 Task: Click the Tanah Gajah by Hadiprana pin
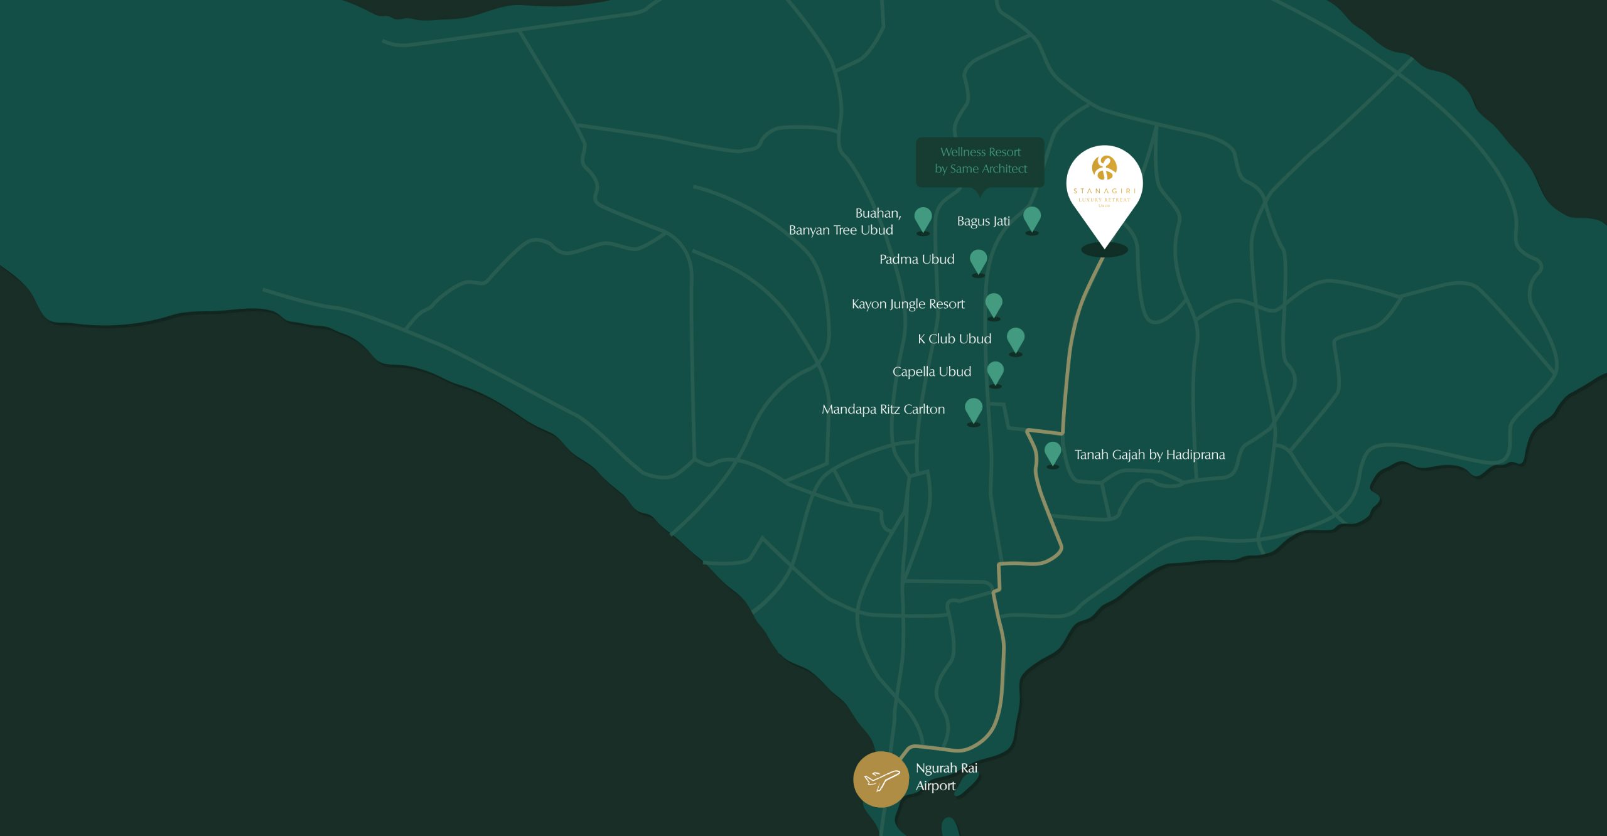[1053, 454]
